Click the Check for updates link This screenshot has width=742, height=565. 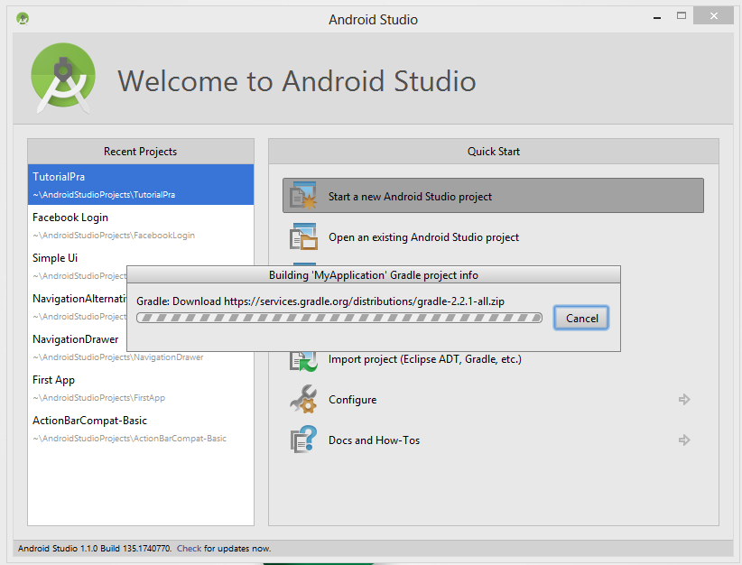(x=189, y=549)
